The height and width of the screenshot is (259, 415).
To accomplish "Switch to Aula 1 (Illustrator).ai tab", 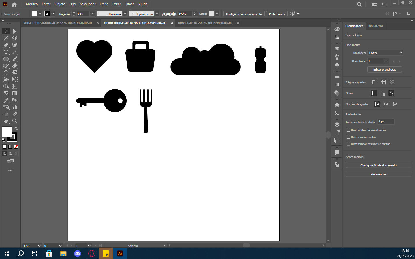I will [x=58, y=23].
